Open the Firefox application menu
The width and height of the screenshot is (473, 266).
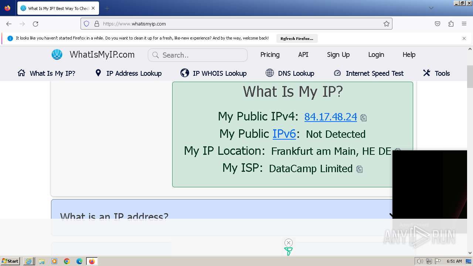[x=464, y=24]
